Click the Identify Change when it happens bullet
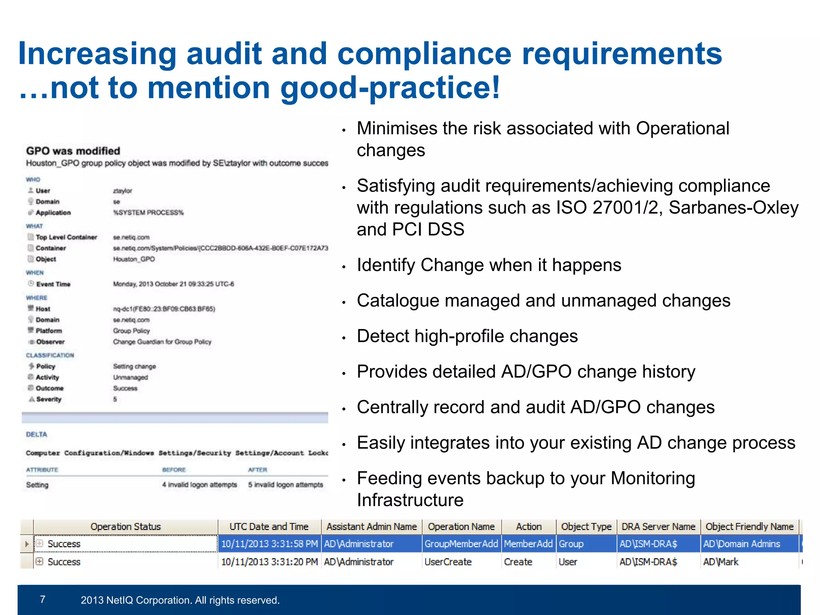Screen dimensions: 820x615 pyautogui.click(x=489, y=265)
